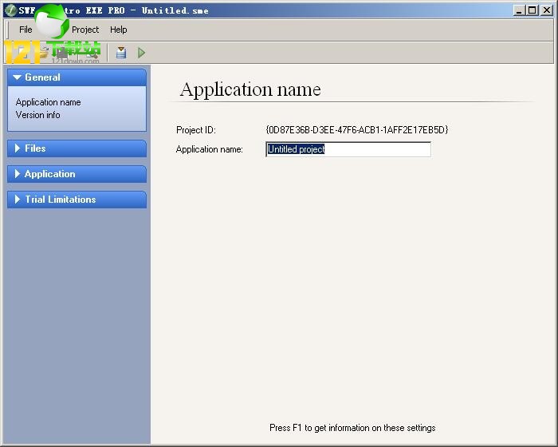Click the green run arrow icon
This screenshot has width=558, height=447.
(142, 53)
